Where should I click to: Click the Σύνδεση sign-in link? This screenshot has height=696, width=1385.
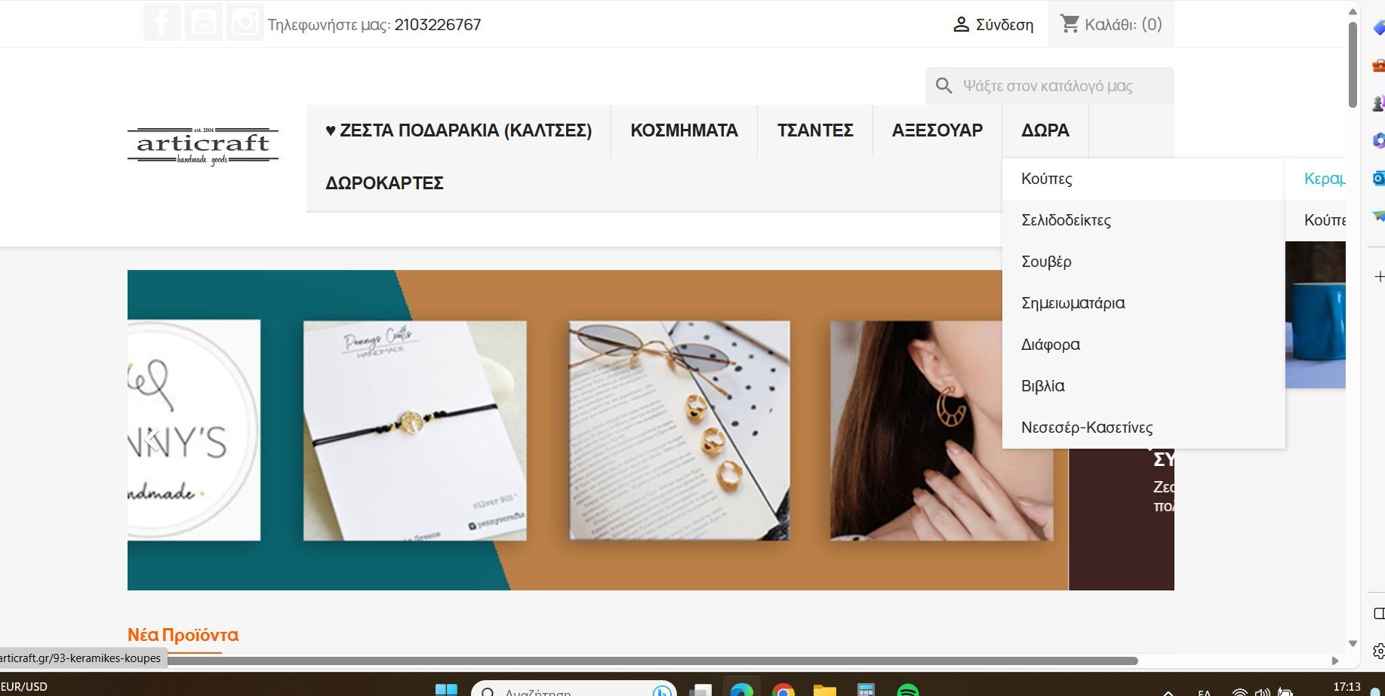[993, 24]
